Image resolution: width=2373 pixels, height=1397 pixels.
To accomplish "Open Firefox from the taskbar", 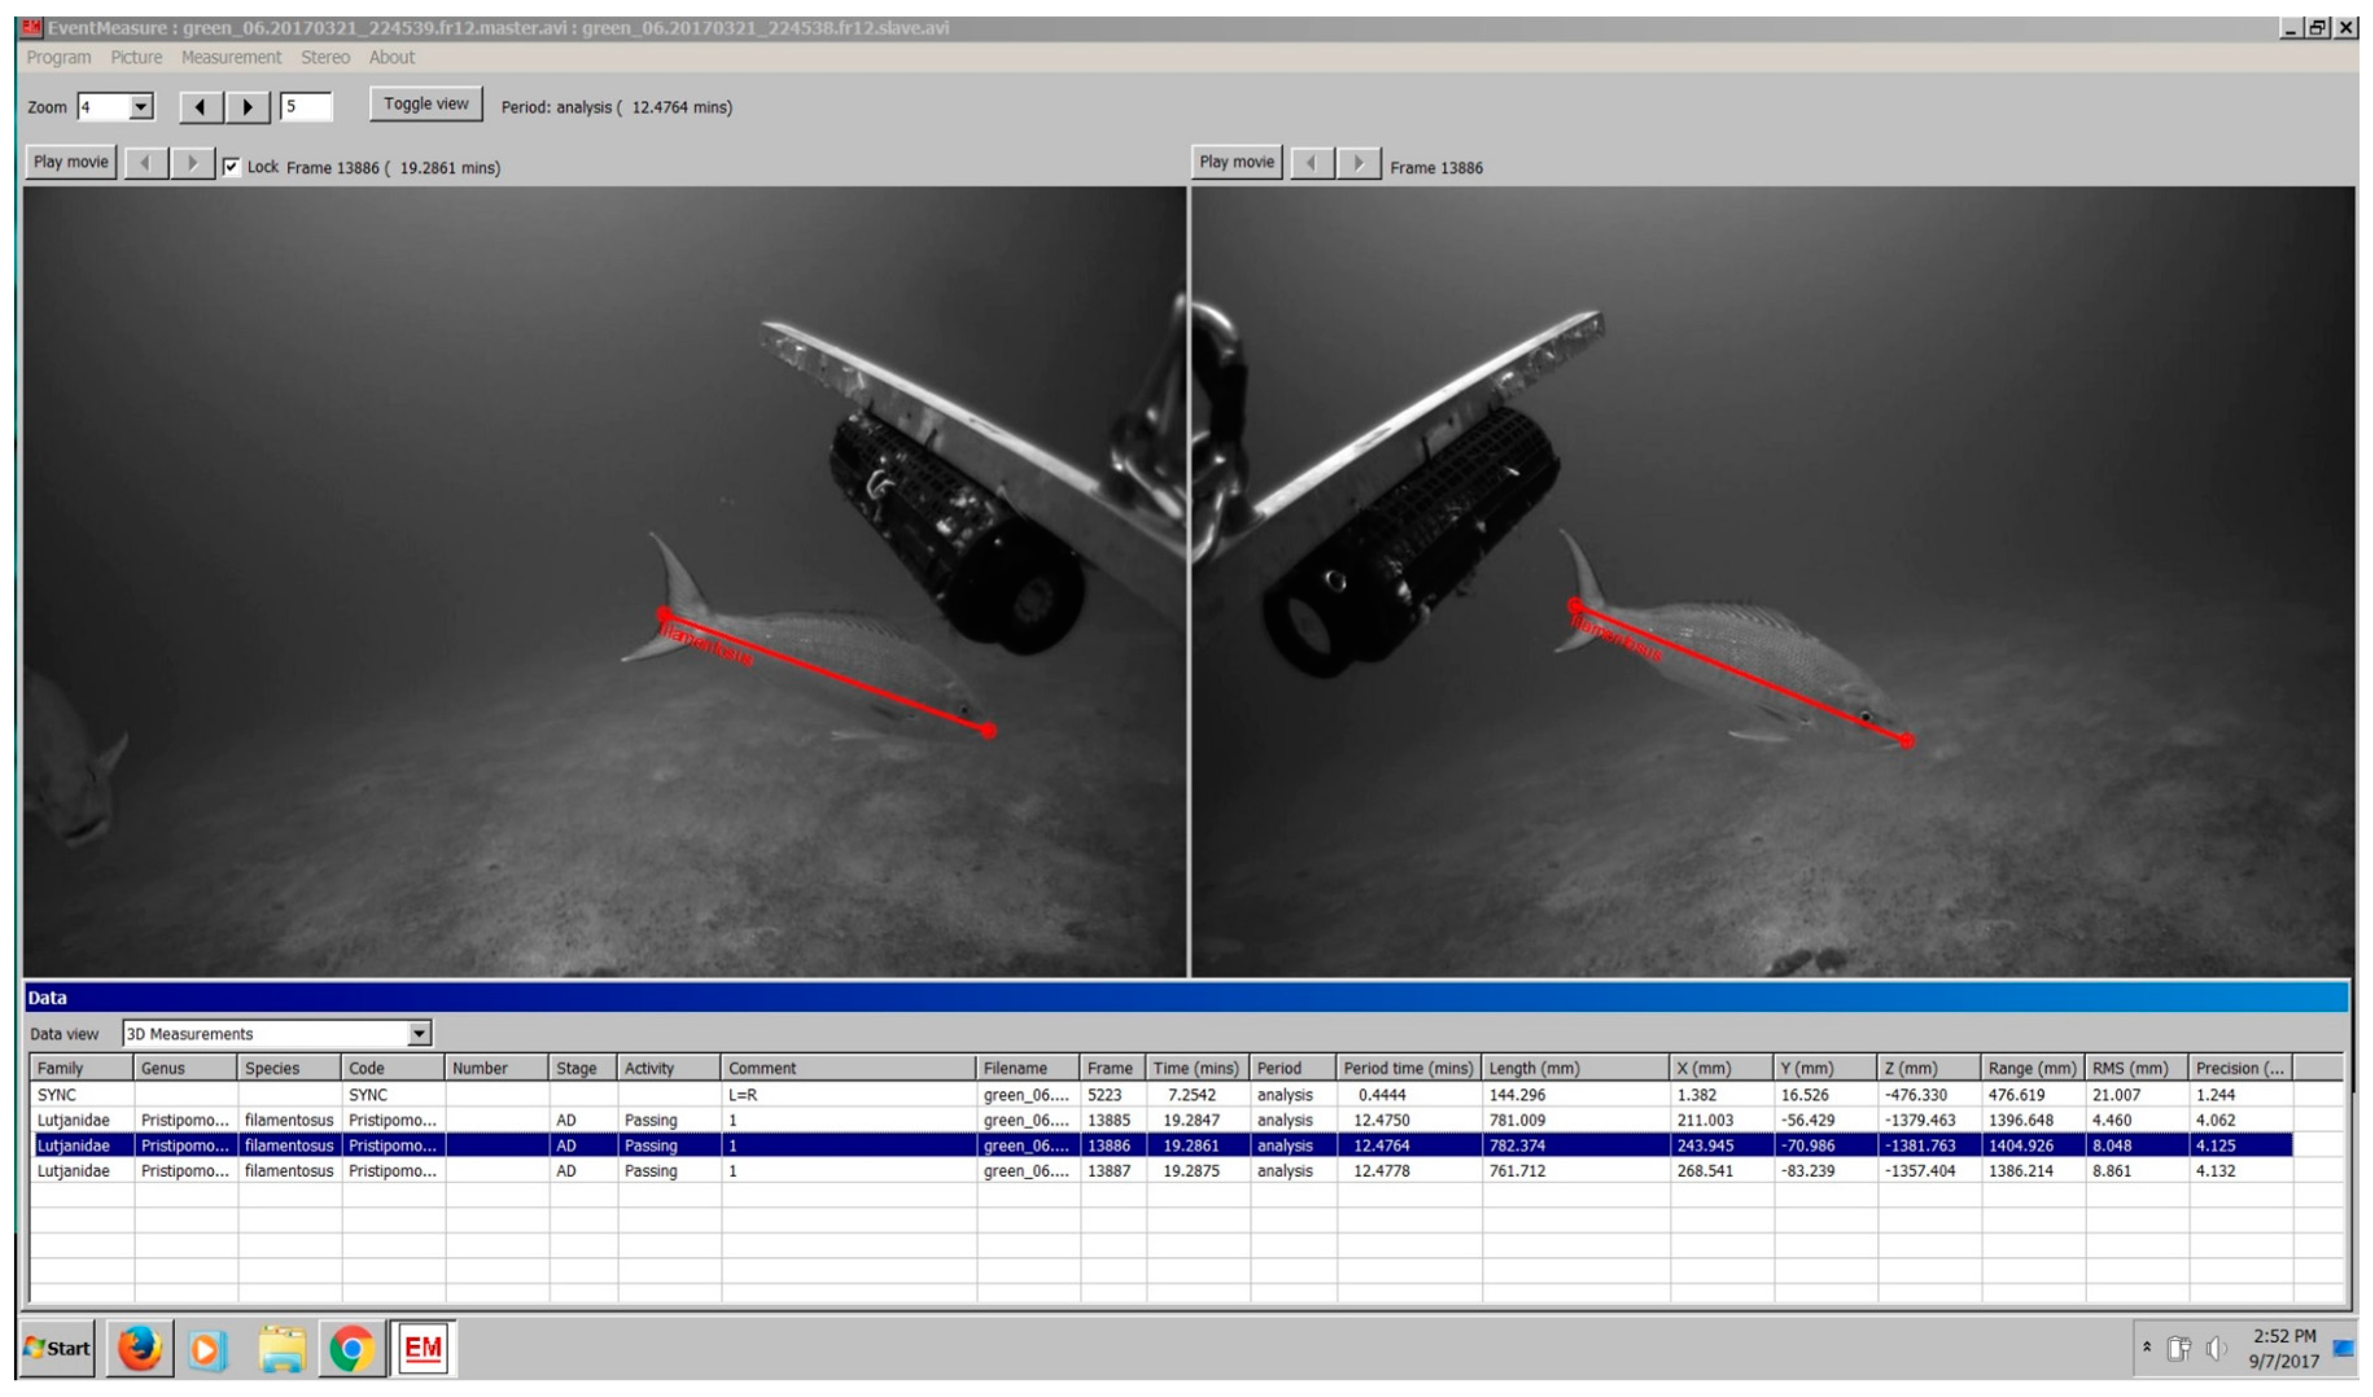I will click(139, 1349).
